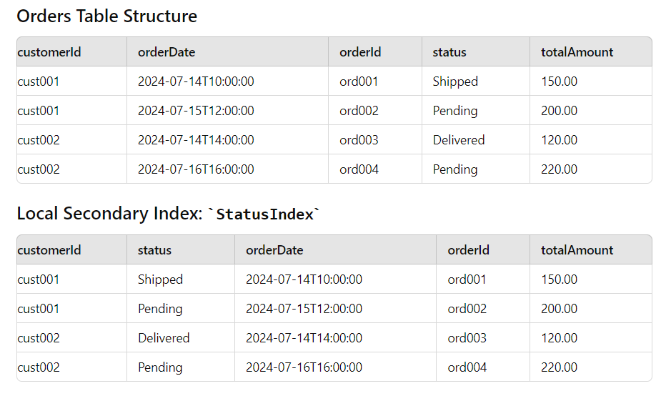Select the ord004 cell in Orders table

point(359,169)
